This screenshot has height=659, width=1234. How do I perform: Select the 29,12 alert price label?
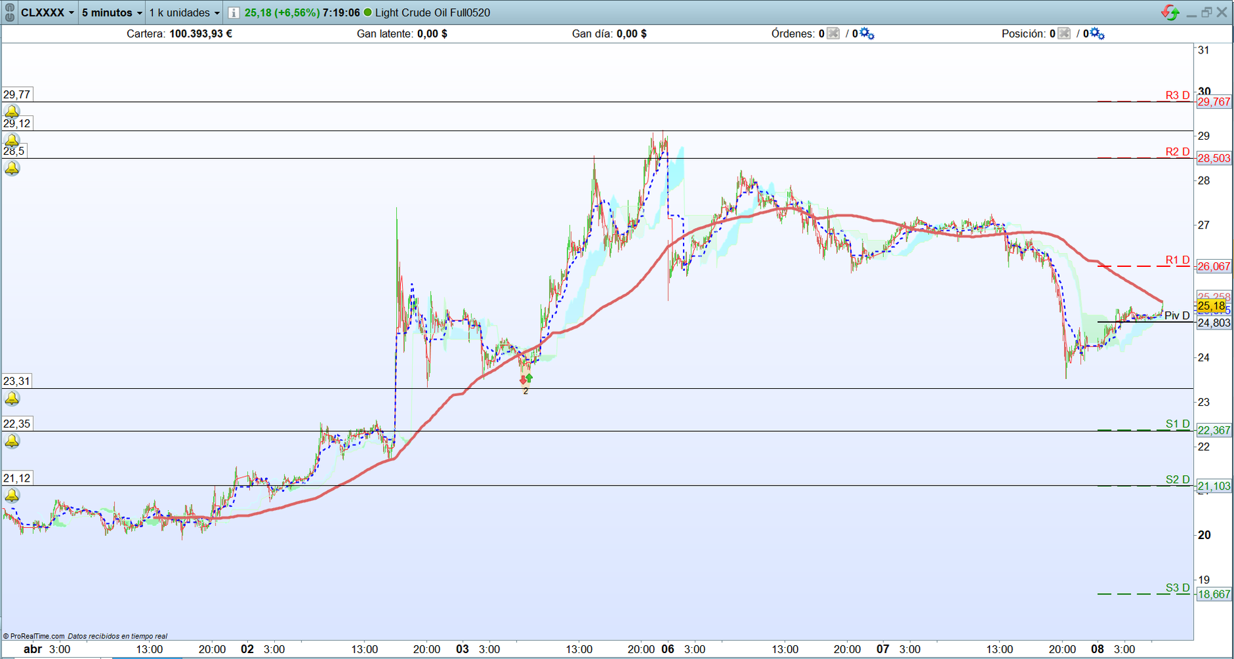click(17, 123)
